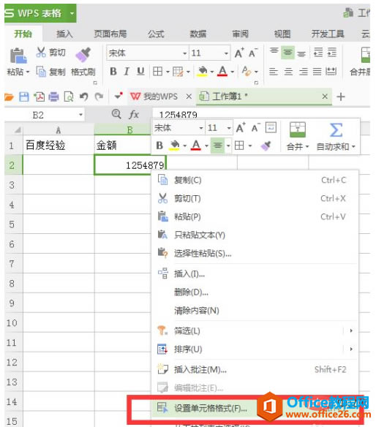Choose 清除内容(N) from context menu
376x427 pixels.
[x=255, y=311]
